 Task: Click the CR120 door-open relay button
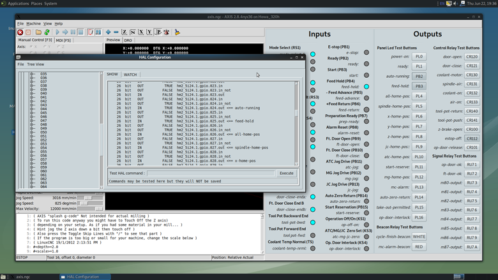point(472,57)
